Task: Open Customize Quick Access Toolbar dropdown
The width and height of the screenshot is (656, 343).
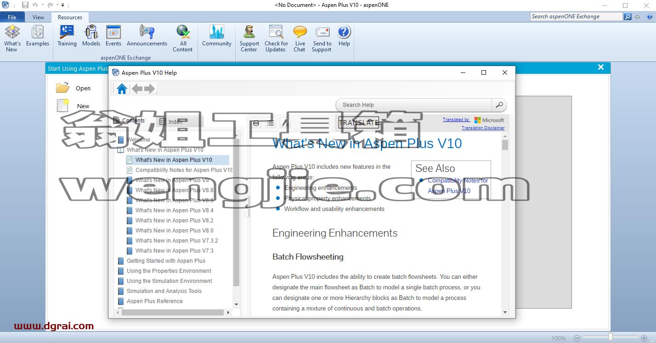Action: point(63,5)
